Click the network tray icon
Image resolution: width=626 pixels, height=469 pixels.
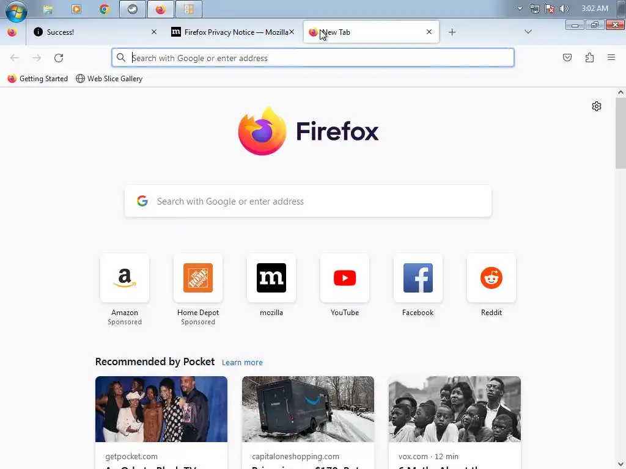pyautogui.click(x=534, y=9)
